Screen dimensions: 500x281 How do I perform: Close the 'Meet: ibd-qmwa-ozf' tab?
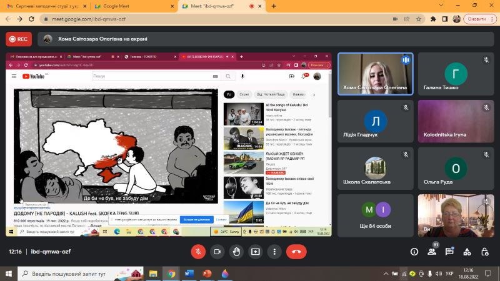260,6
